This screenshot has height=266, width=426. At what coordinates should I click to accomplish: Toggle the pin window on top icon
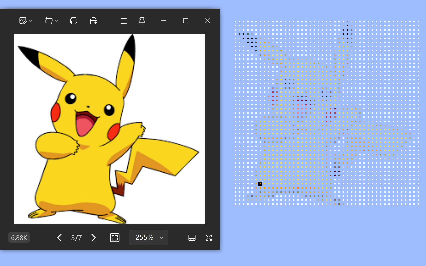pos(142,21)
